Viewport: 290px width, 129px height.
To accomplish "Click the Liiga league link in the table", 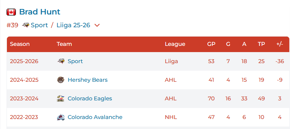I will (x=172, y=61).
